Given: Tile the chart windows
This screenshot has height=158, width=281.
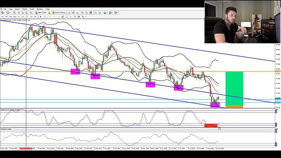Looking at the screenshot, I should tap(90, 13).
